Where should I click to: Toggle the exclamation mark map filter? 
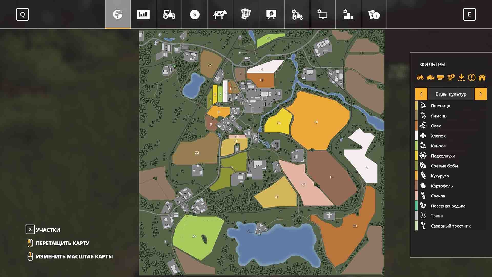coord(471,78)
